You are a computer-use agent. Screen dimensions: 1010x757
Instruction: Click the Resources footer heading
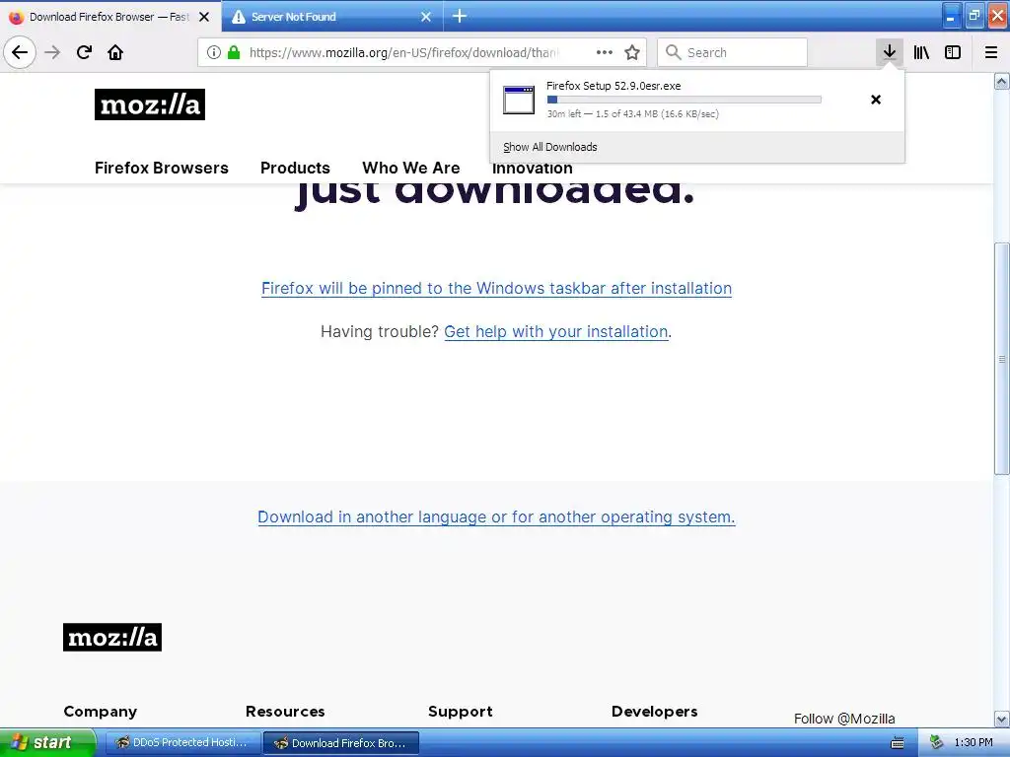click(x=285, y=712)
